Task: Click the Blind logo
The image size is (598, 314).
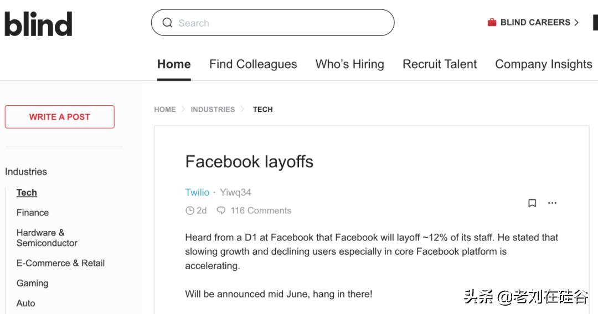Action: click(x=38, y=23)
